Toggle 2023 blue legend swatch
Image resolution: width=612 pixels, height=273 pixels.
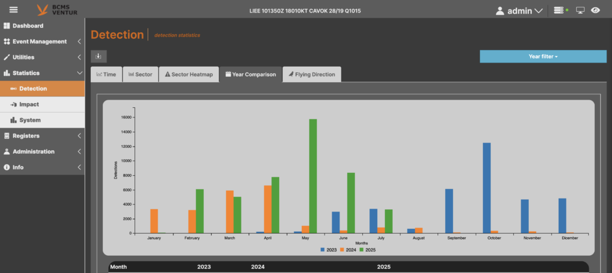[322, 250]
